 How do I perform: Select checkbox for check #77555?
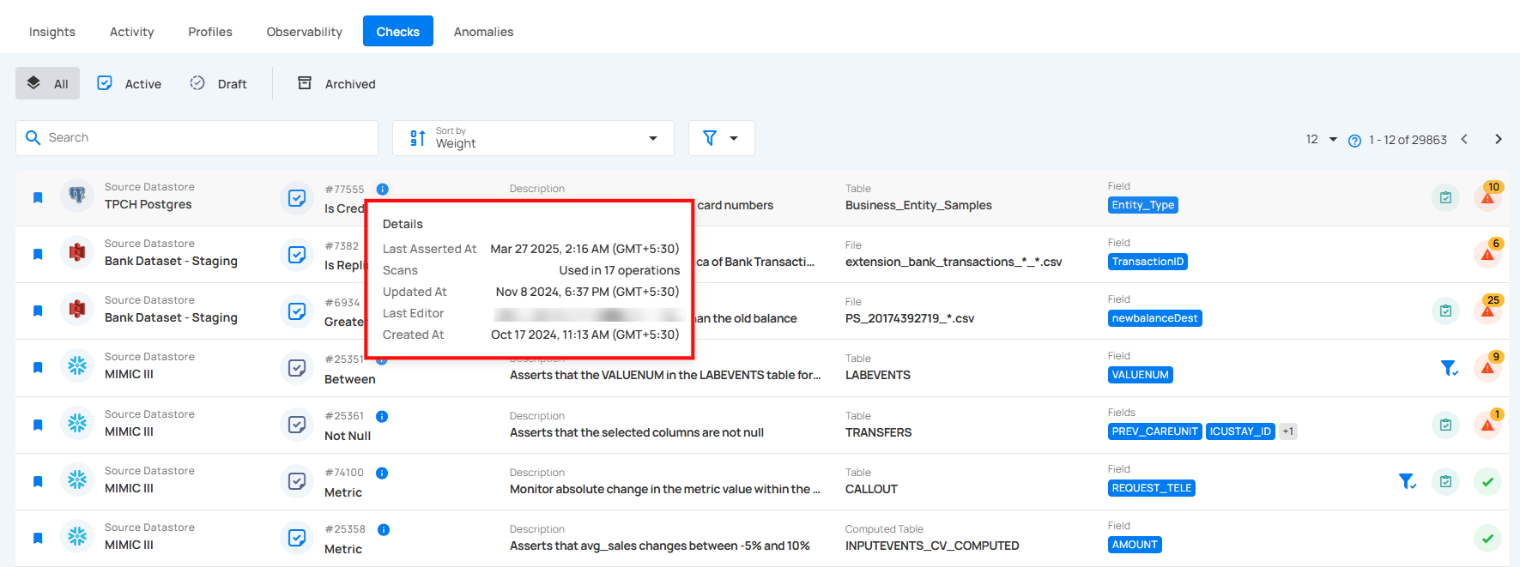(297, 198)
